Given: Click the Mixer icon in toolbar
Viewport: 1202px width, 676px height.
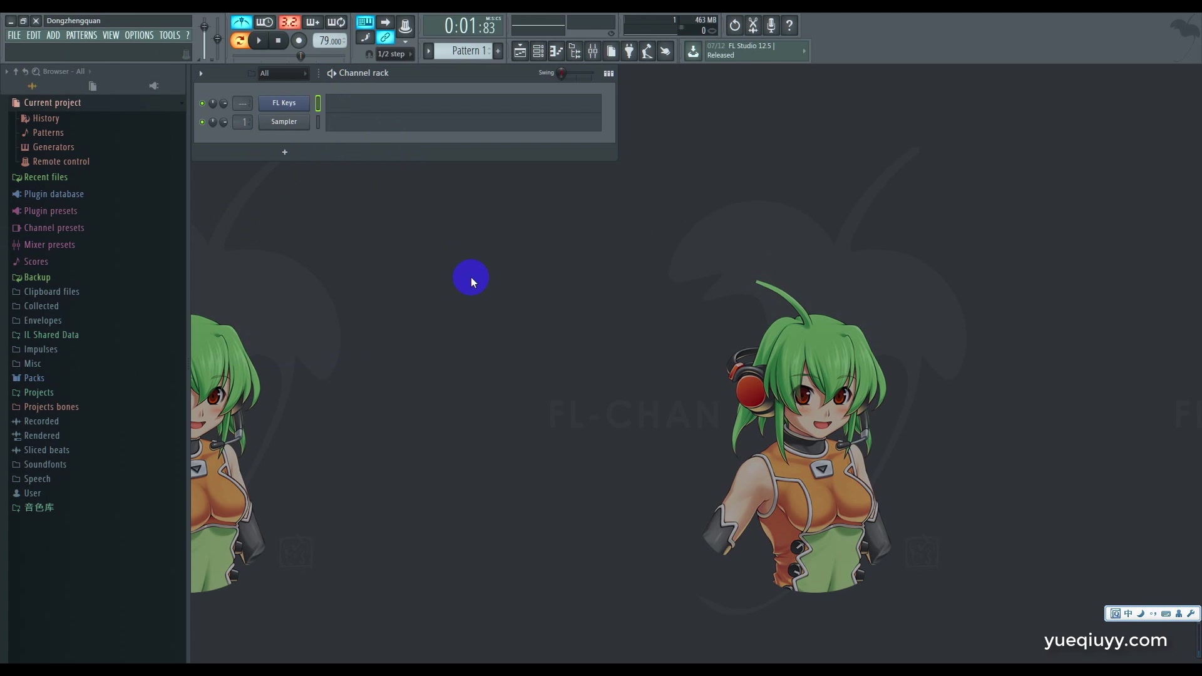Looking at the screenshot, I should (593, 51).
